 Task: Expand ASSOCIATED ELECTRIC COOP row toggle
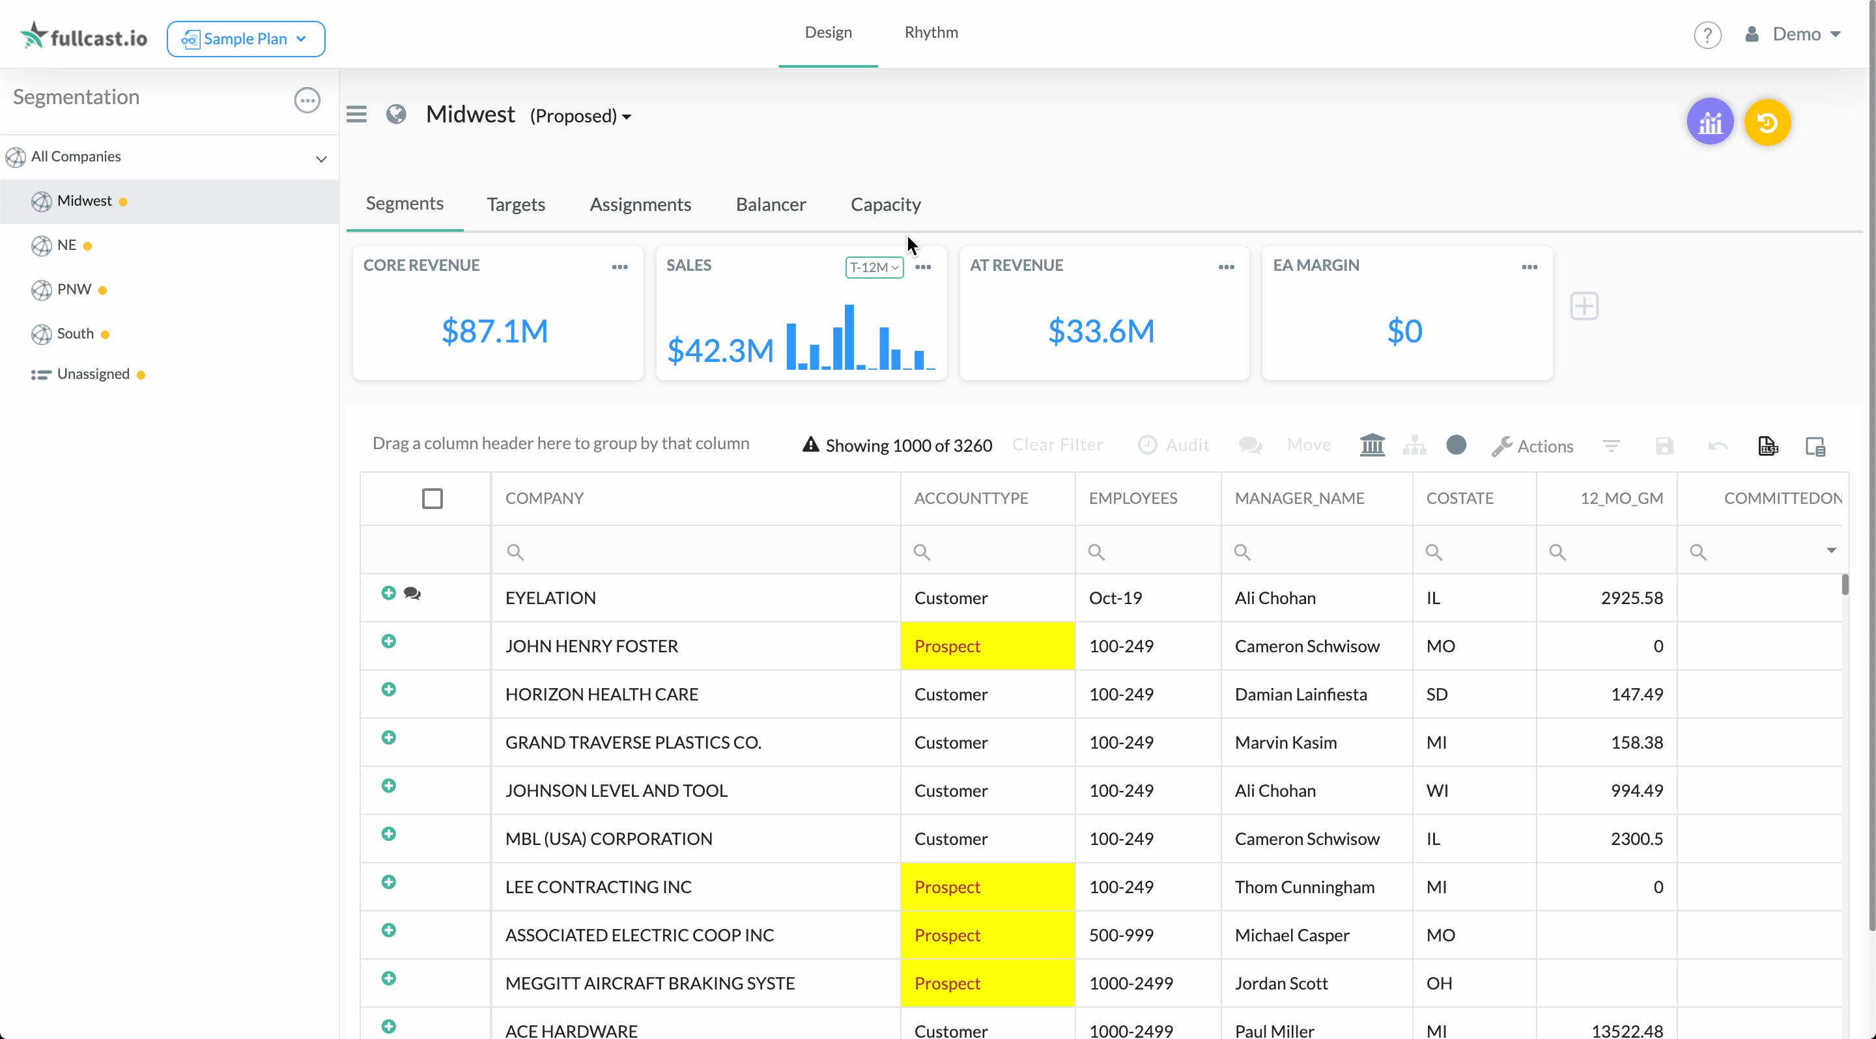388,930
